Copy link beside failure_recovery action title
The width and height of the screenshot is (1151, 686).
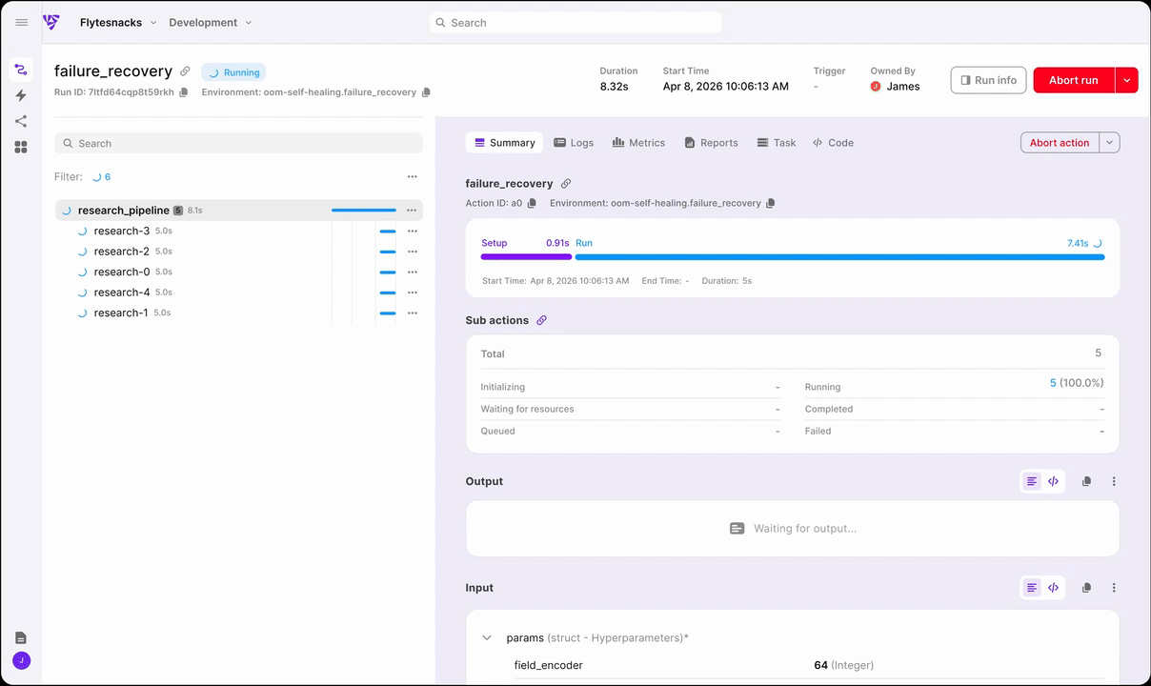tap(565, 184)
